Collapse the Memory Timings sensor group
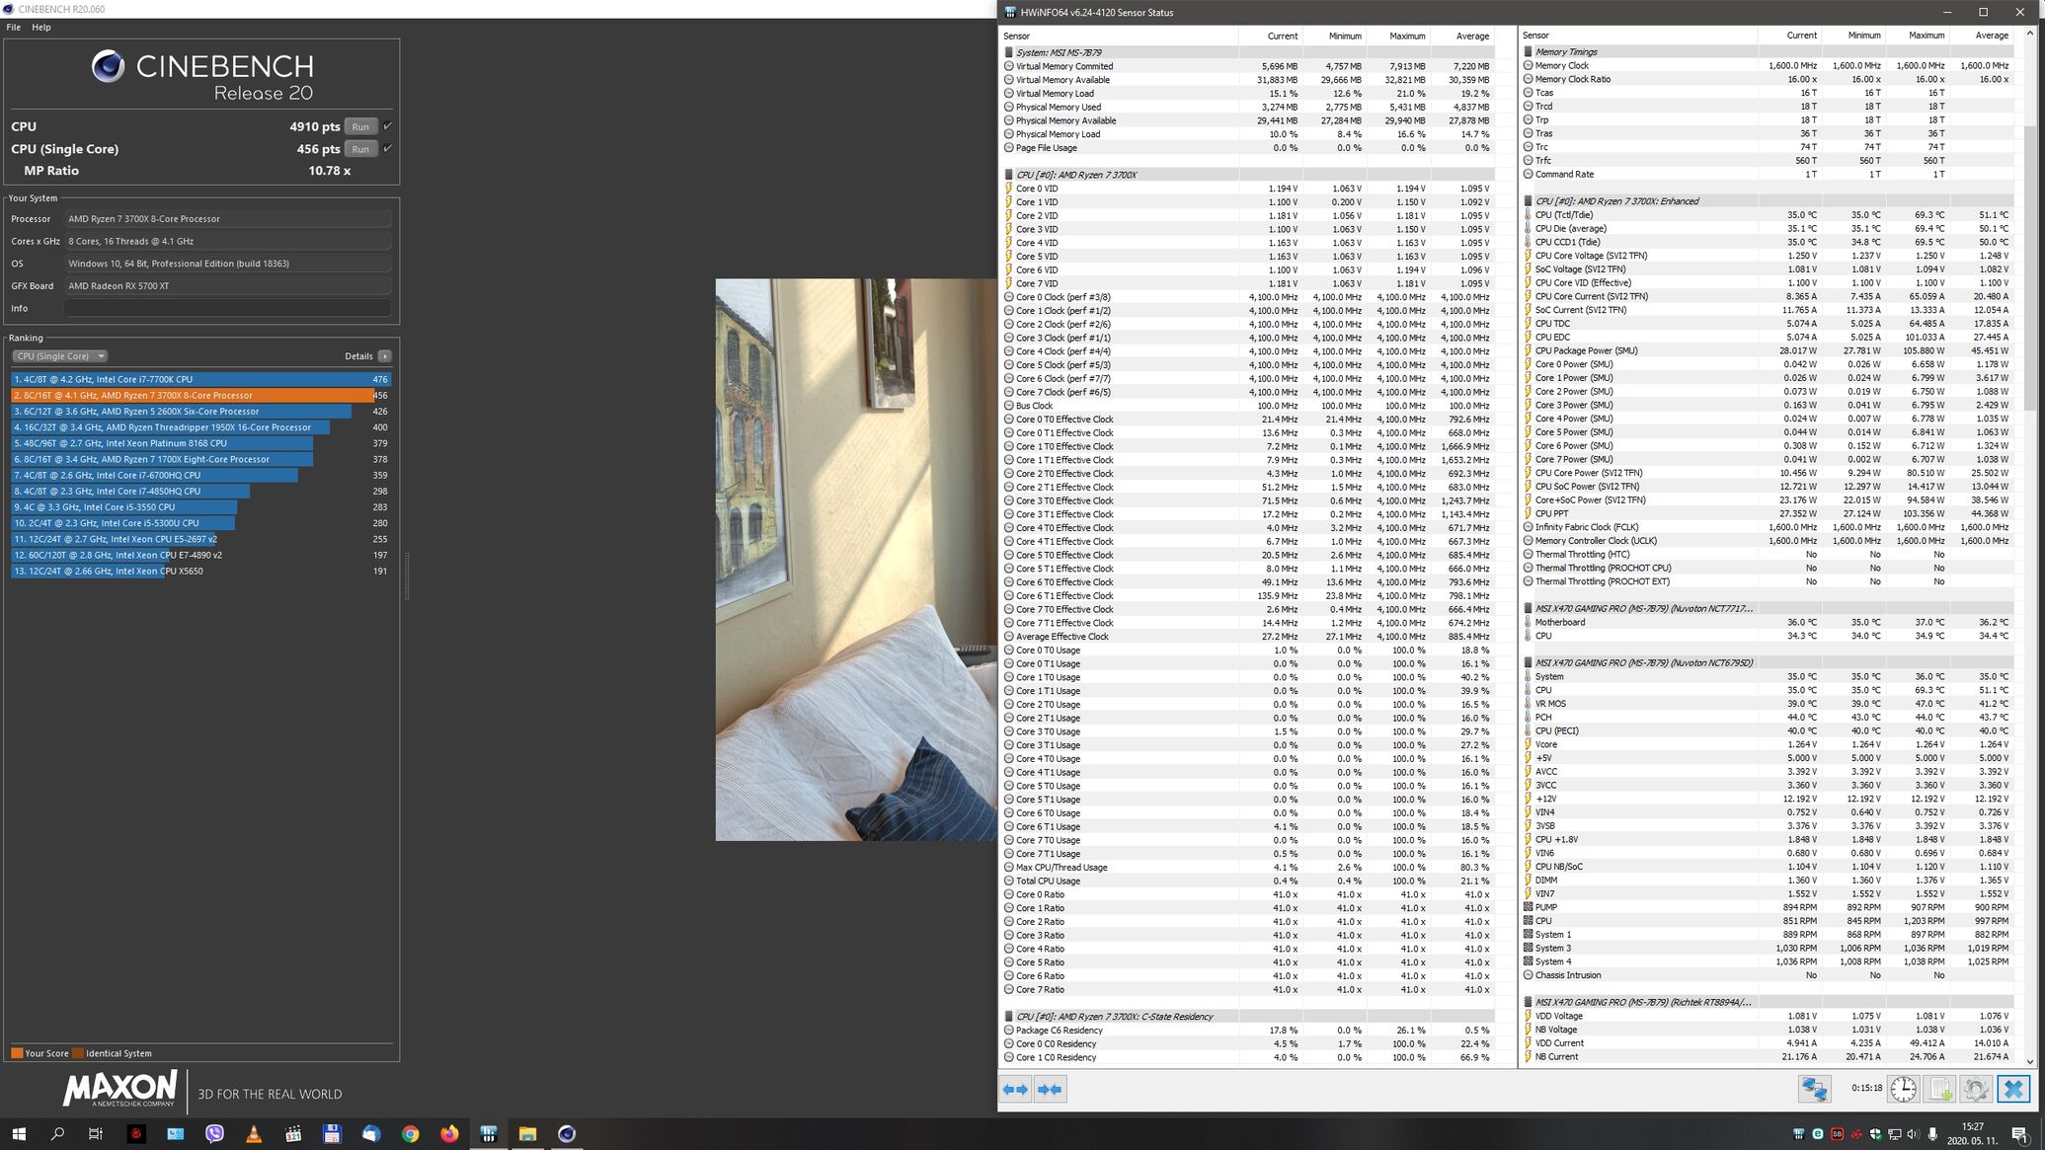2045x1150 pixels. (x=1768, y=52)
